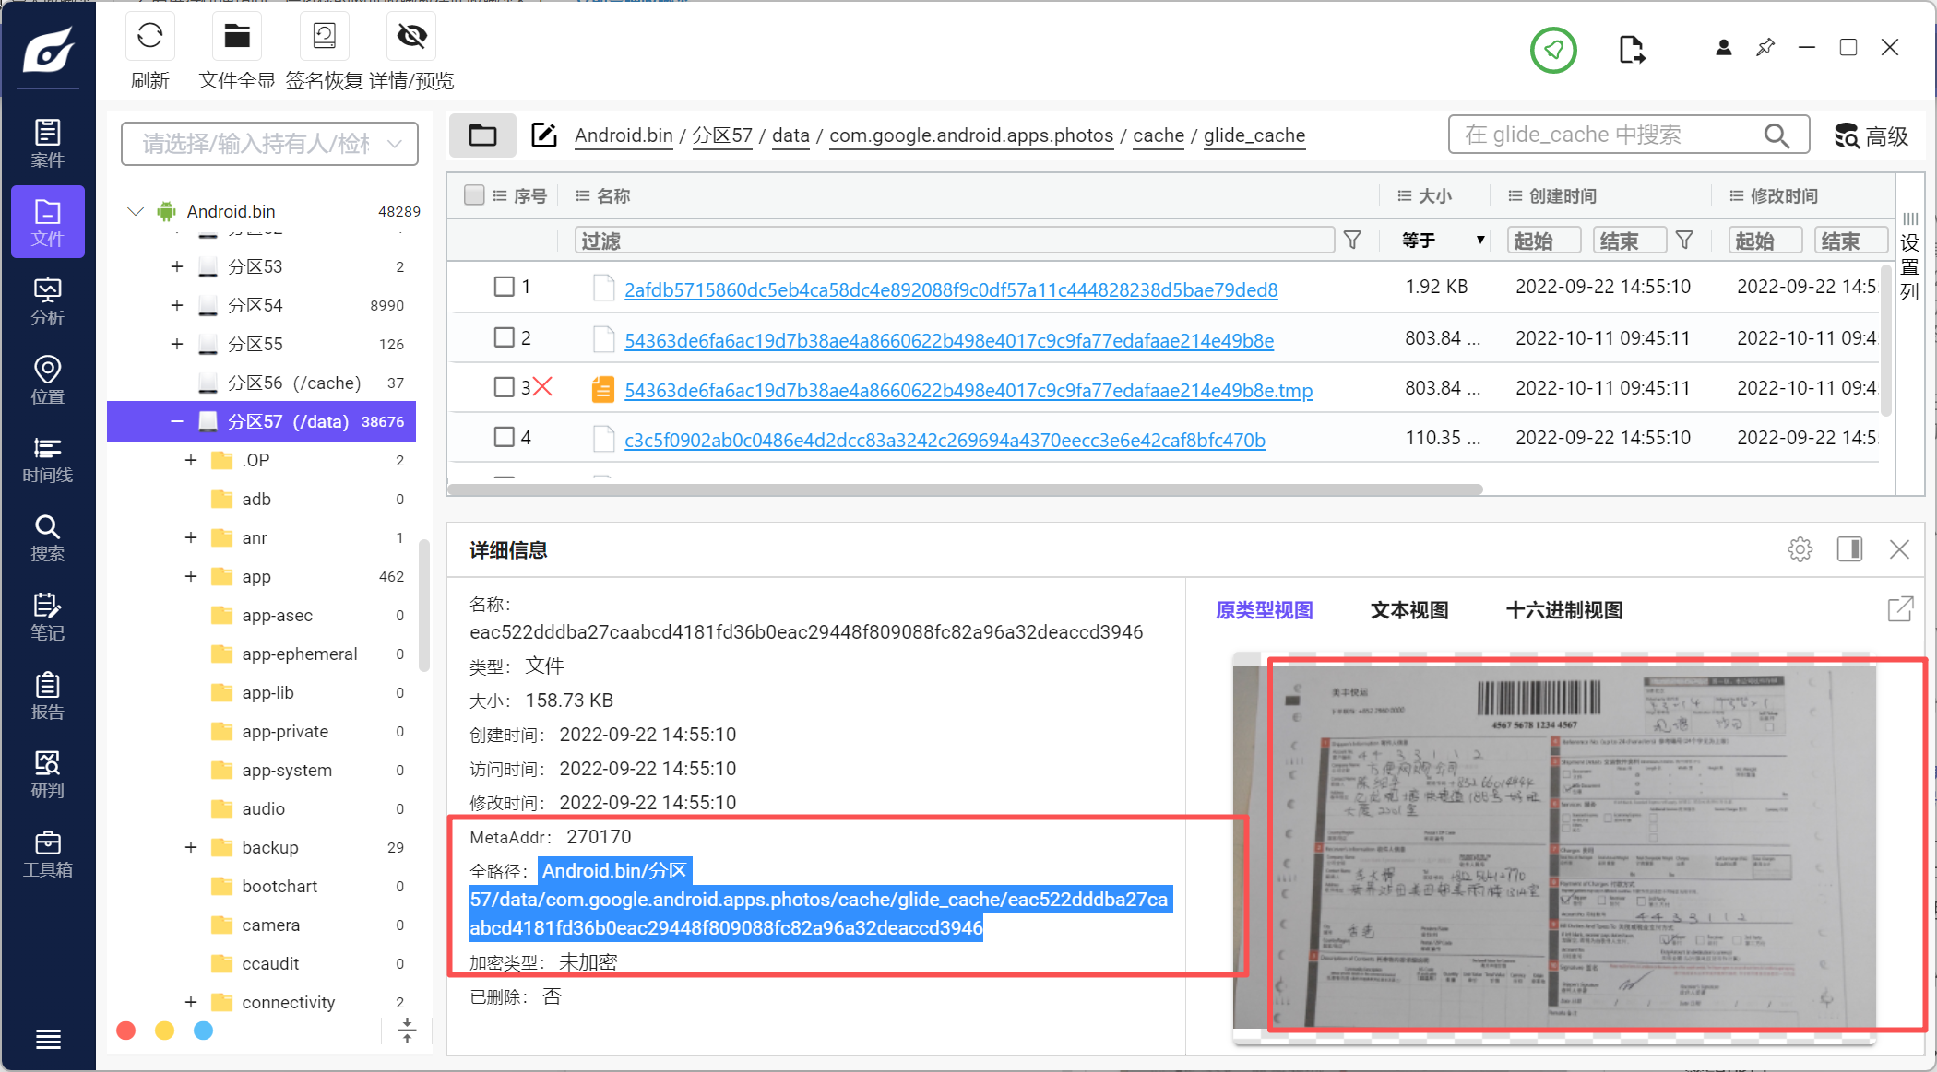Switch to the text view (文本视图) tab

(x=1408, y=610)
